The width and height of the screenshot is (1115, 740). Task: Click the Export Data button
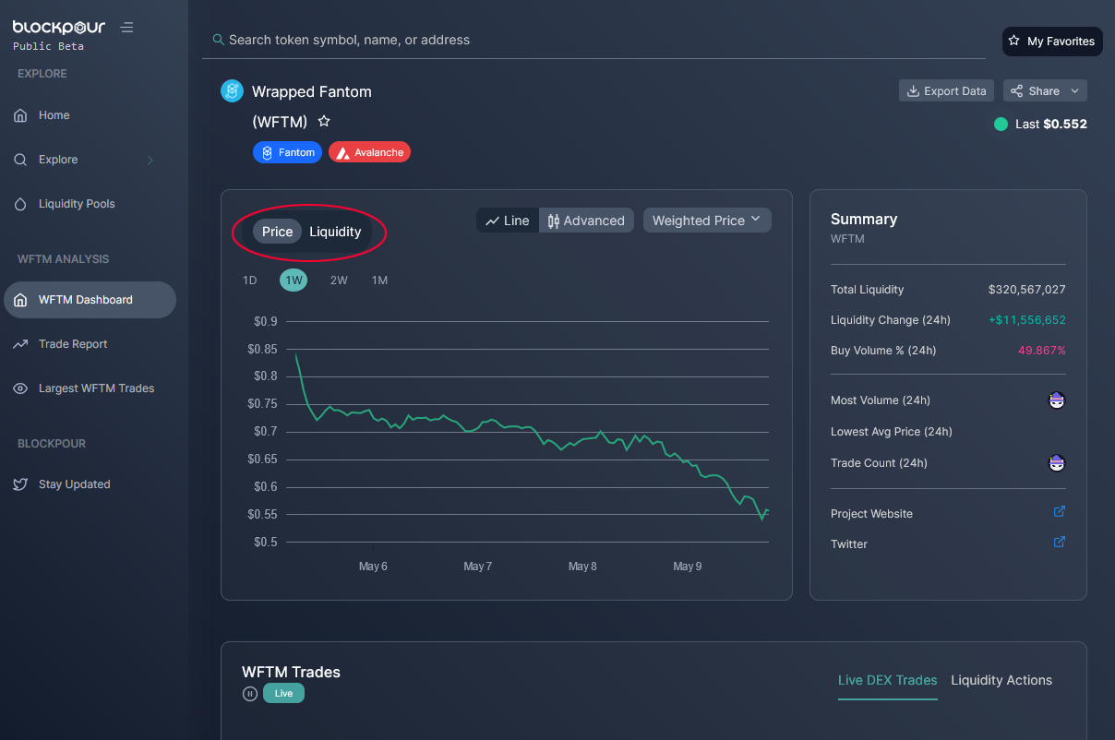click(947, 91)
